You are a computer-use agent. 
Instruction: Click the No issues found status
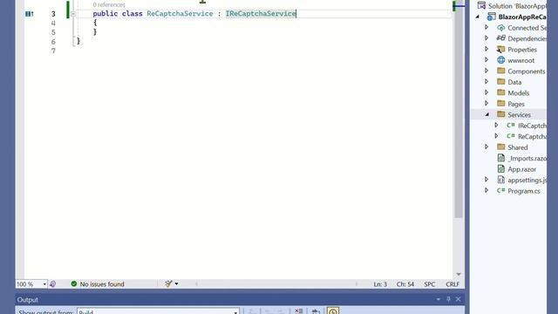[98, 284]
